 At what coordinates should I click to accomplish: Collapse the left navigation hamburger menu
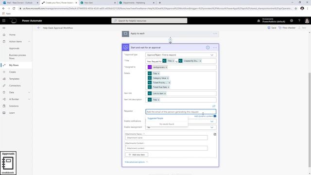point(4,28)
